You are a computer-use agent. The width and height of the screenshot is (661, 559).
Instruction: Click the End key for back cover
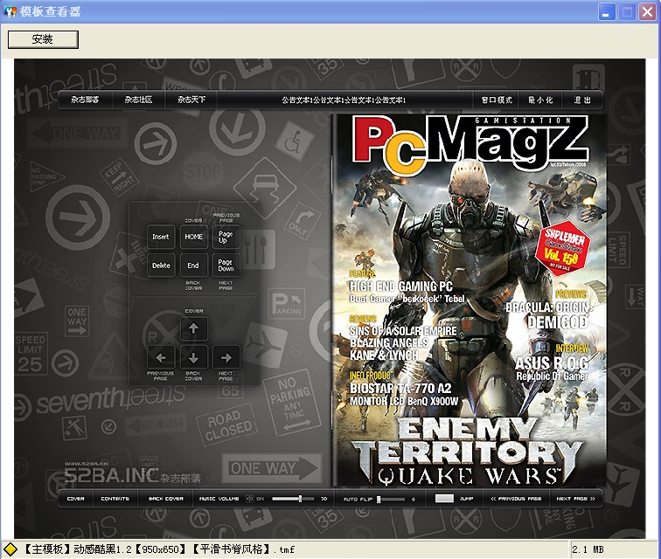tap(193, 266)
